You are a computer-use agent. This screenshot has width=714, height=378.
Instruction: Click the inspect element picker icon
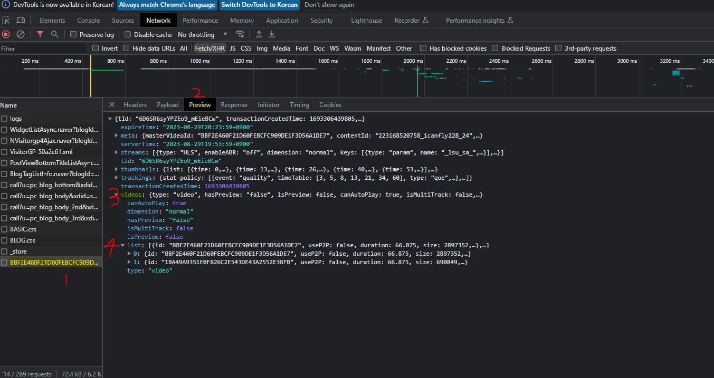[6, 21]
